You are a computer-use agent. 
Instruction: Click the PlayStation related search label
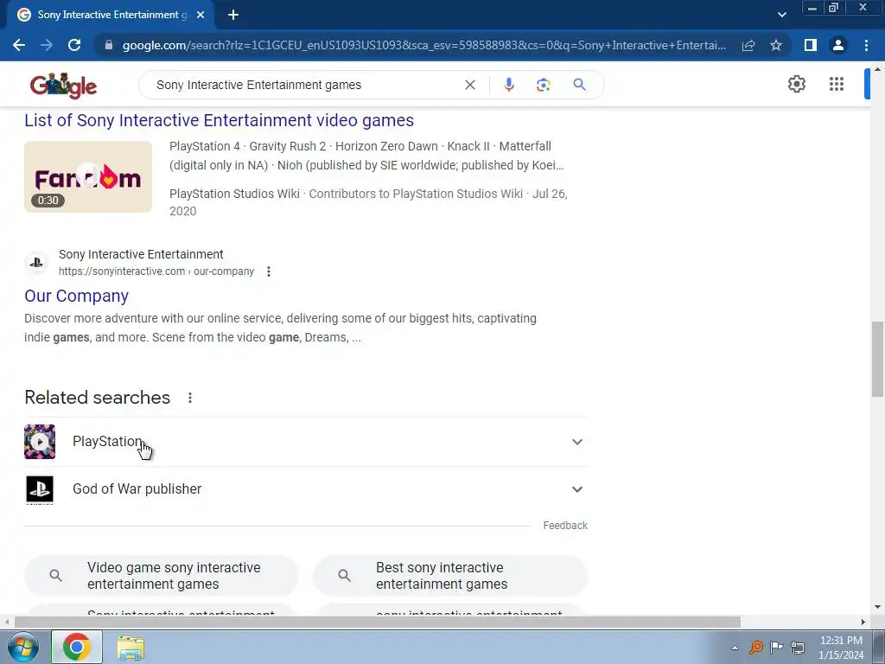[107, 442]
